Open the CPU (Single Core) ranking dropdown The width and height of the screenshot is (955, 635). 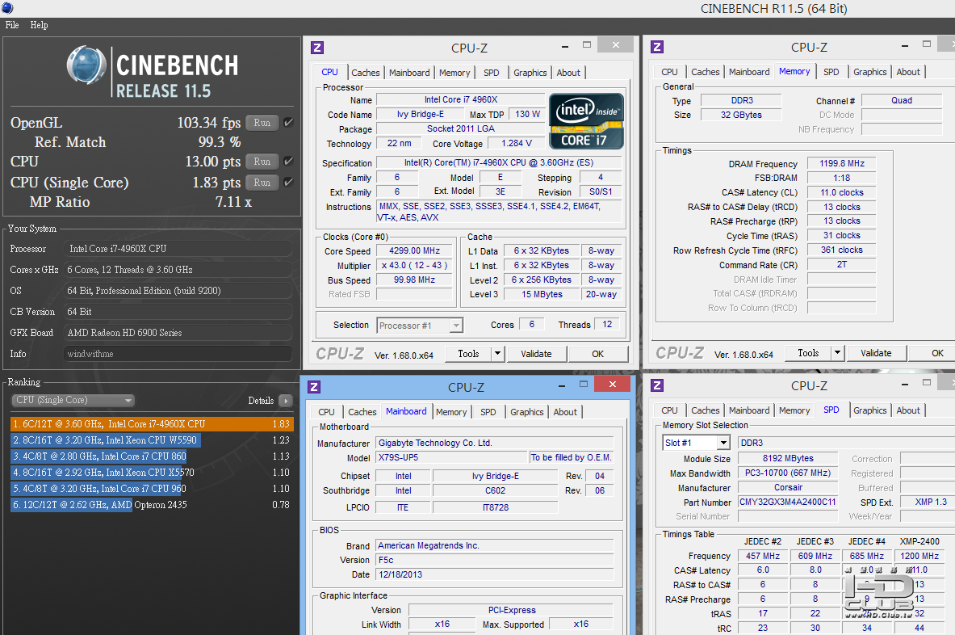tap(73, 401)
